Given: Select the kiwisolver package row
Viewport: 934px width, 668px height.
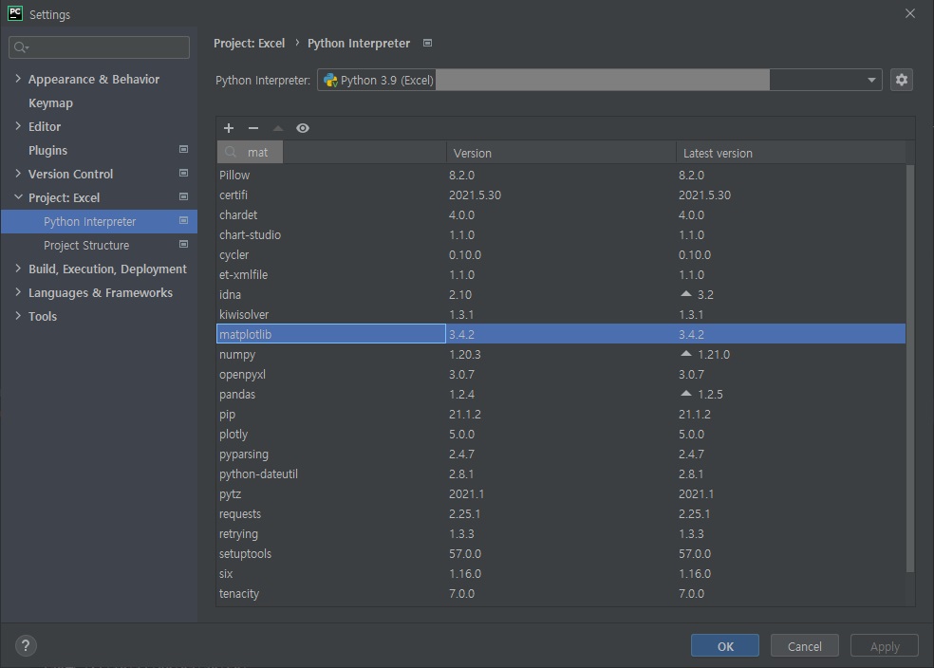Looking at the screenshot, I should click(x=561, y=314).
